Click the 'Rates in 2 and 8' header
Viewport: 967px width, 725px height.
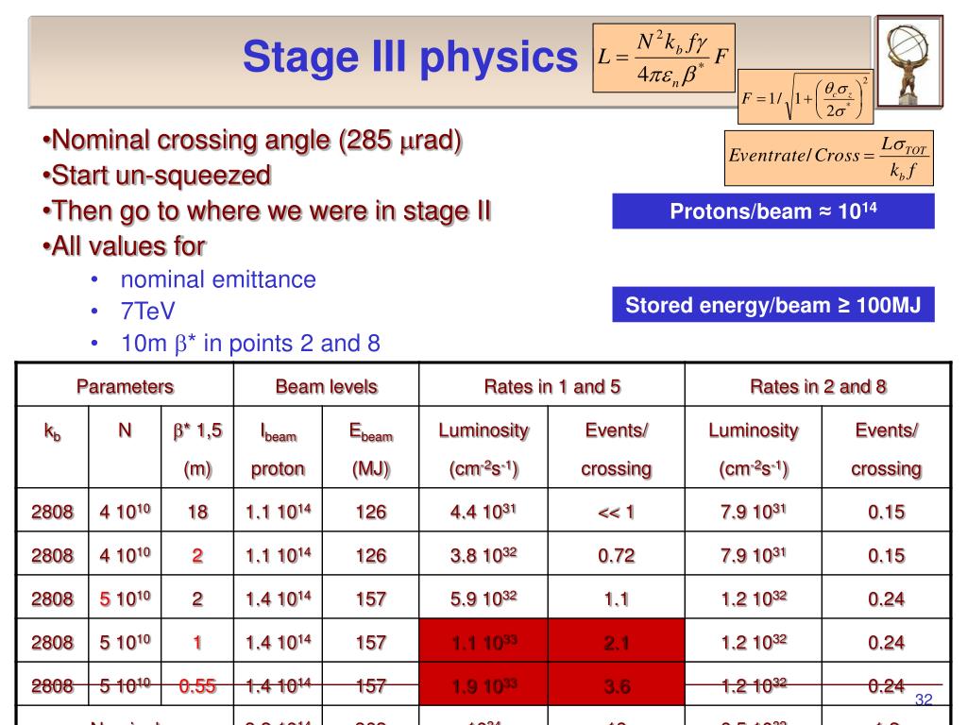point(818,386)
